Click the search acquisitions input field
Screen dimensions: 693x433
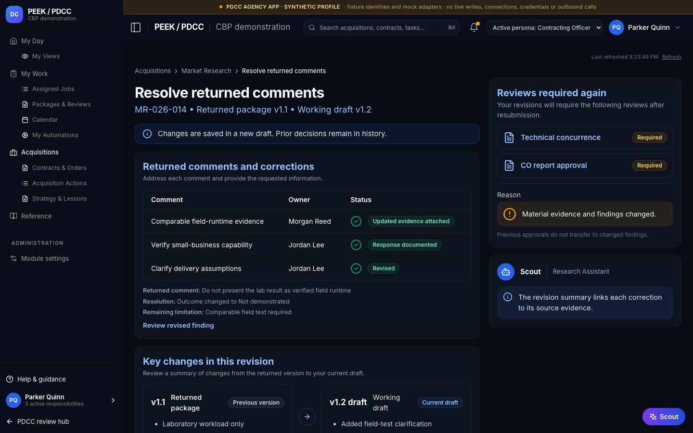382,27
